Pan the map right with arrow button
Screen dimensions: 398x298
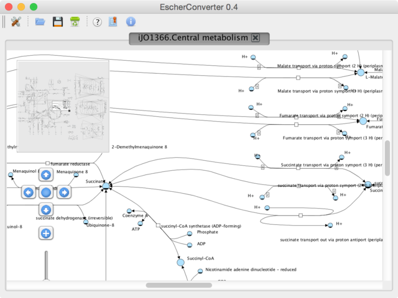[64, 192]
